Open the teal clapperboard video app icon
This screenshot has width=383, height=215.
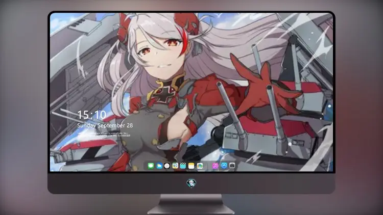tap(183, 166)
